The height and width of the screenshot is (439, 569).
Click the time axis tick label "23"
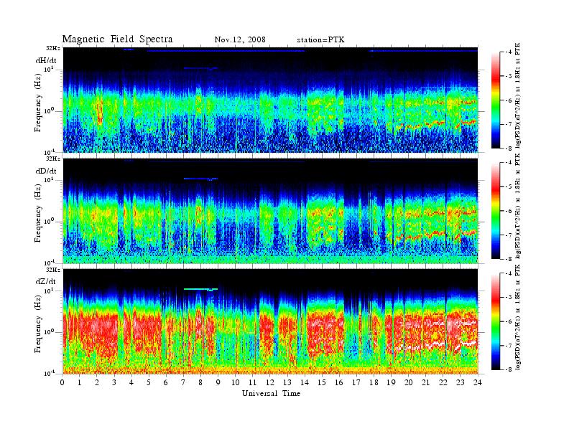click(461, 382)
